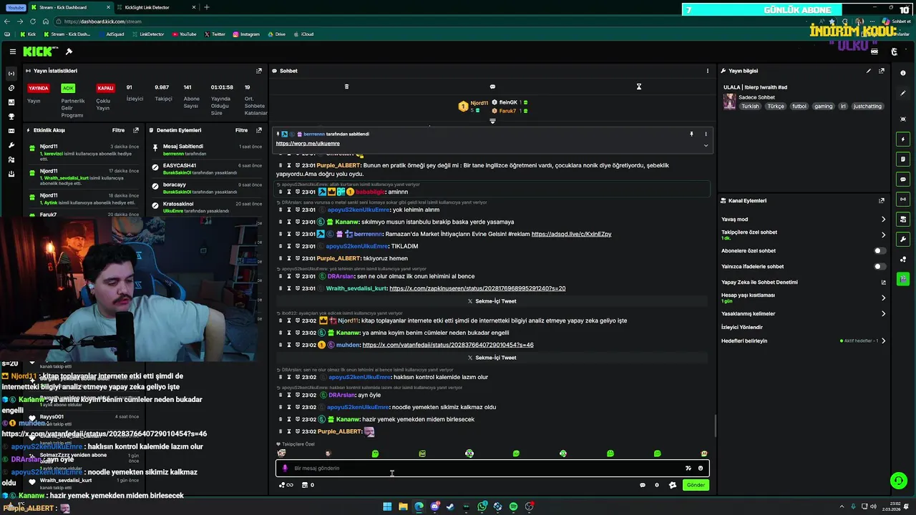This screenshot has width=916, height=515.
Task: Open the emoji picker in message box
Action: tap(701, 469)
